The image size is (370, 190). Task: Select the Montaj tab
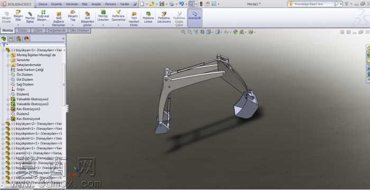tap(7, 31)
